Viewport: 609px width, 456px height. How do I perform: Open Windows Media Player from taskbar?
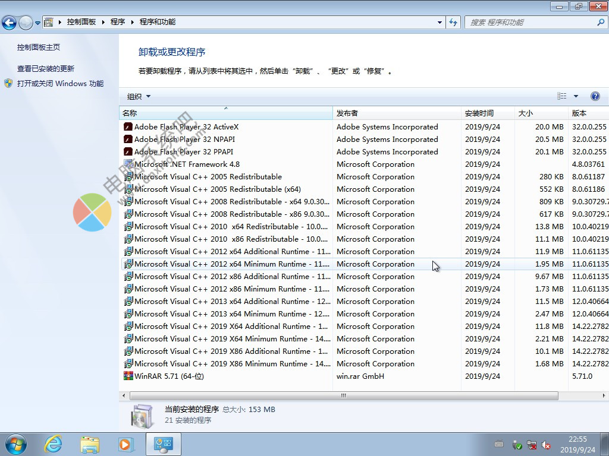[x=125, y=444]
